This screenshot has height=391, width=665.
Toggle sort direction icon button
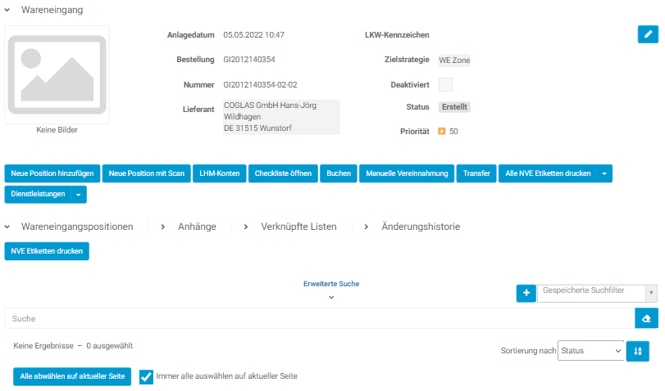pos(637,351)
